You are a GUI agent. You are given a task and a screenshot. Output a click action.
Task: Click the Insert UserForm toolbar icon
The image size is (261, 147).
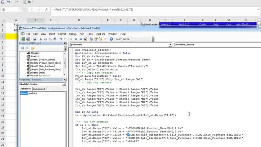click(x=28, y=39)
